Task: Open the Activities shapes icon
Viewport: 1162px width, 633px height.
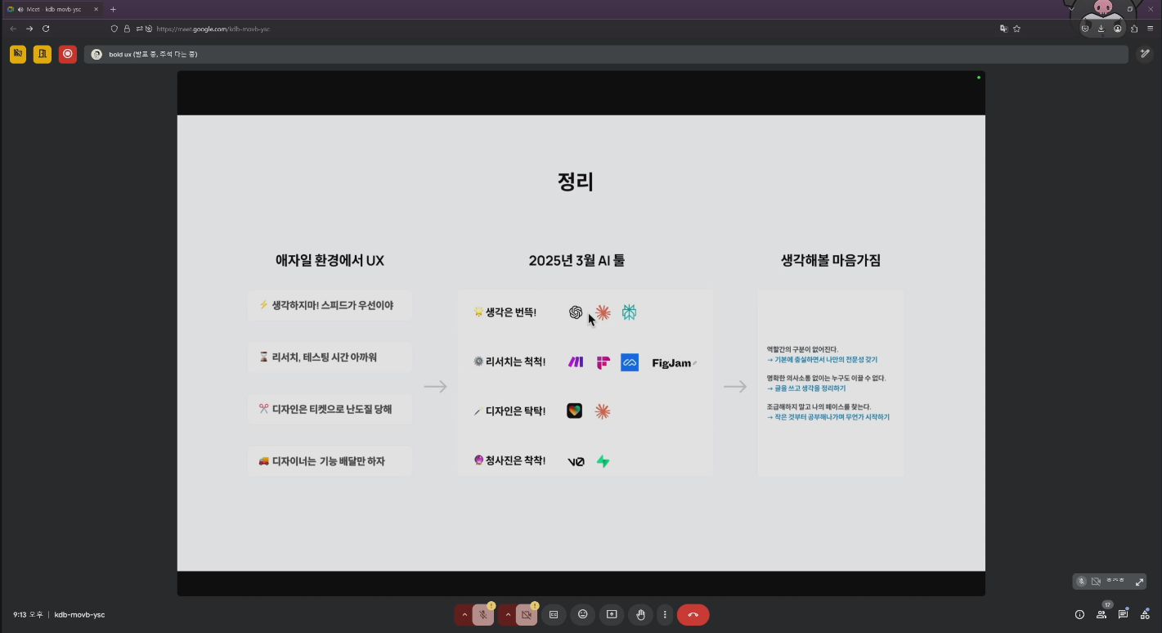Action: click(1145, 614)
